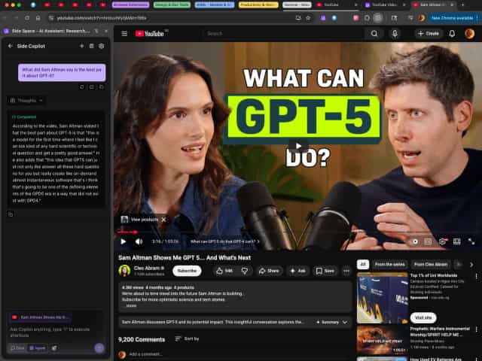Pin the Side Space panel
The image size is (482, 361).
click(x=96, y=31)
